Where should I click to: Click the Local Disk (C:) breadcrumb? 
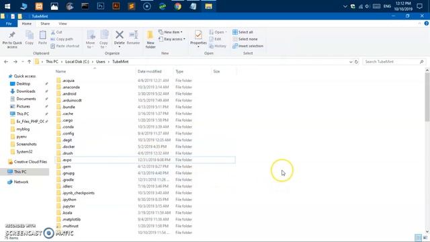77,62
